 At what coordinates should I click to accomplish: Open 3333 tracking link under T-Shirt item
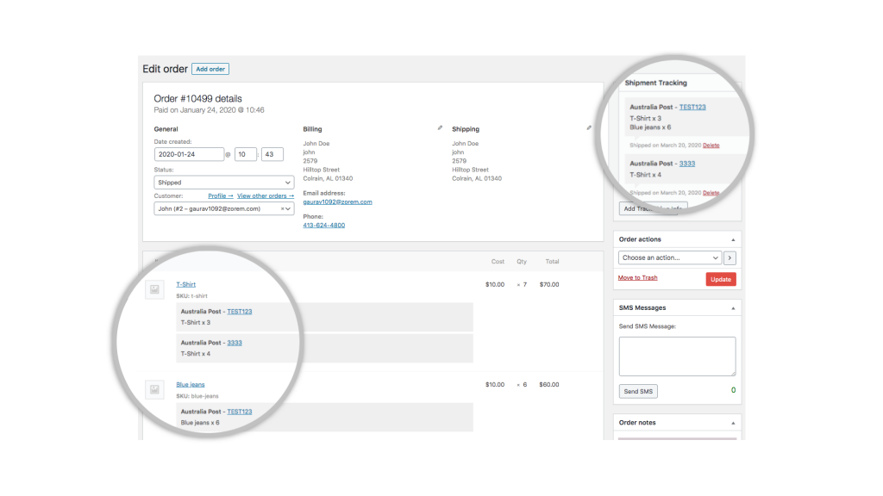[x=235, y=343]
